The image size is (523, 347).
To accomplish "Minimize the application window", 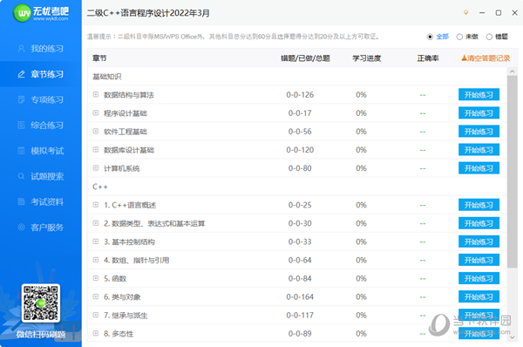I will (x=482, y=13).
